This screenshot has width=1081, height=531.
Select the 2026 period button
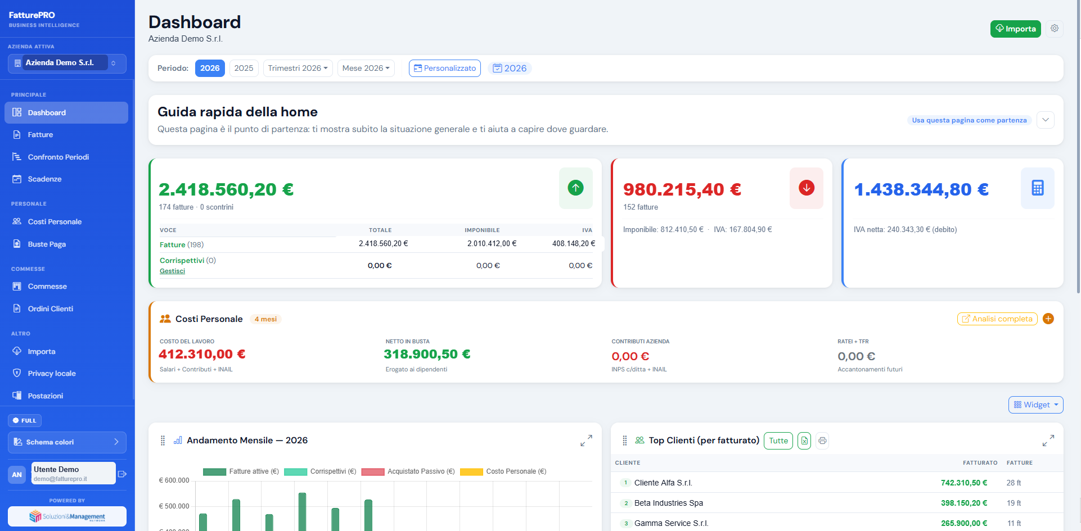[x=210, y=68]
